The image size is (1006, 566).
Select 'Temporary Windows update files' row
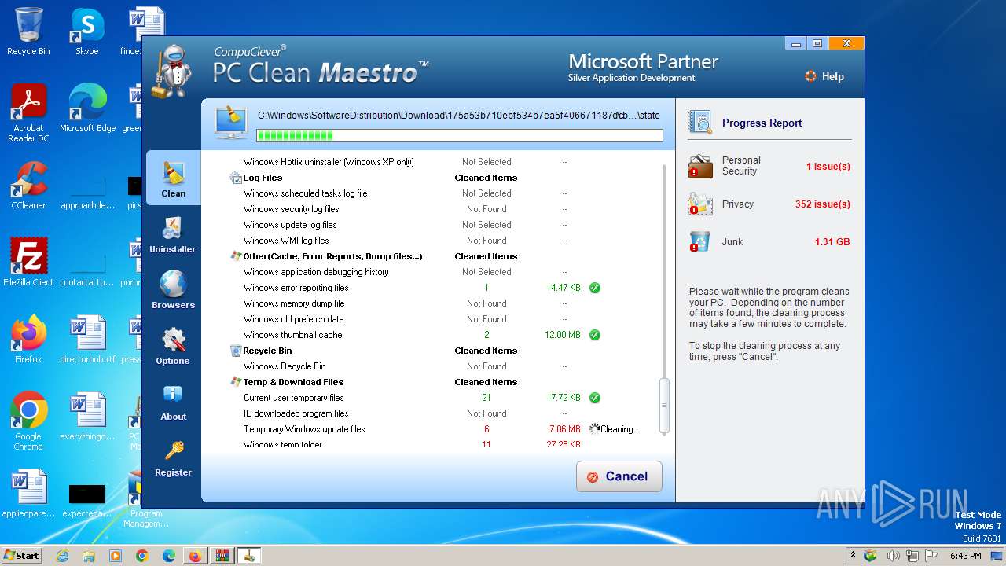tap(440, 429)
